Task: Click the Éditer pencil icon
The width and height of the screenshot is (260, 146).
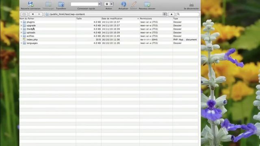Action: tap(134, 4)
